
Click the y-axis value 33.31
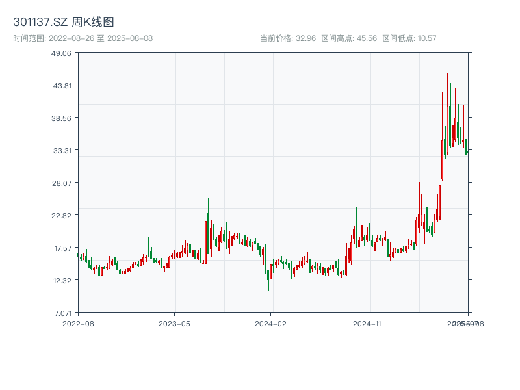tap(62, 151)
